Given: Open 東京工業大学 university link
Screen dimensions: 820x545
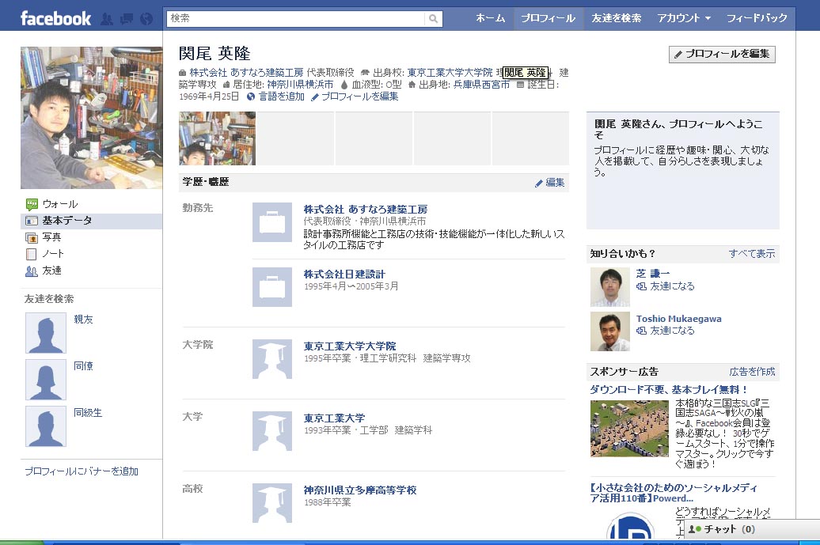Looking at the screenshot, I should click(334, 418).
